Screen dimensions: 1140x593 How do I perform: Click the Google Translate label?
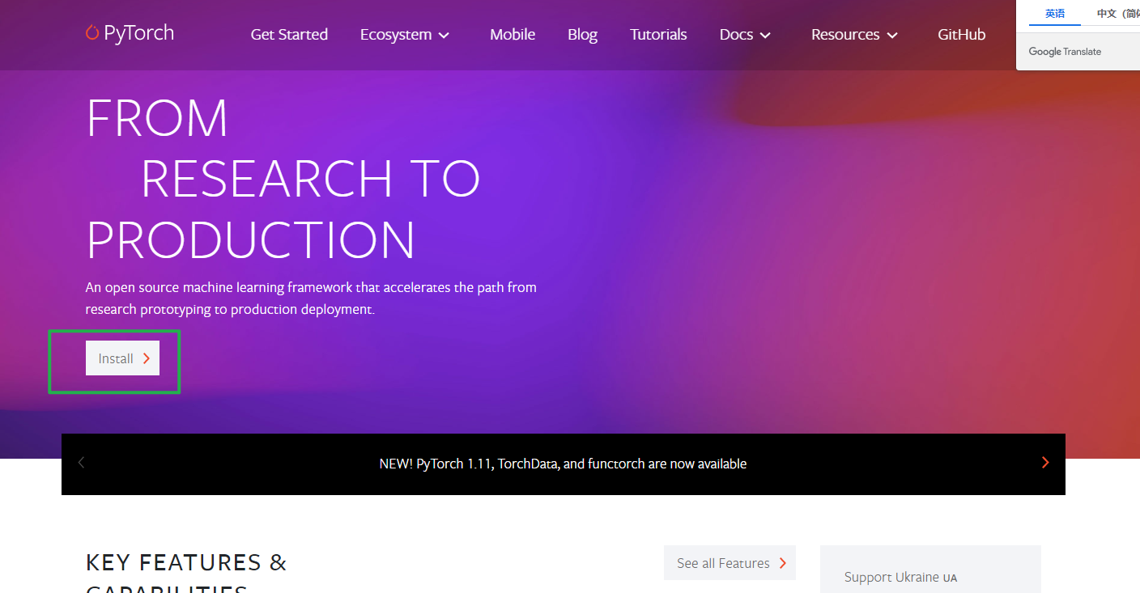1065,51
